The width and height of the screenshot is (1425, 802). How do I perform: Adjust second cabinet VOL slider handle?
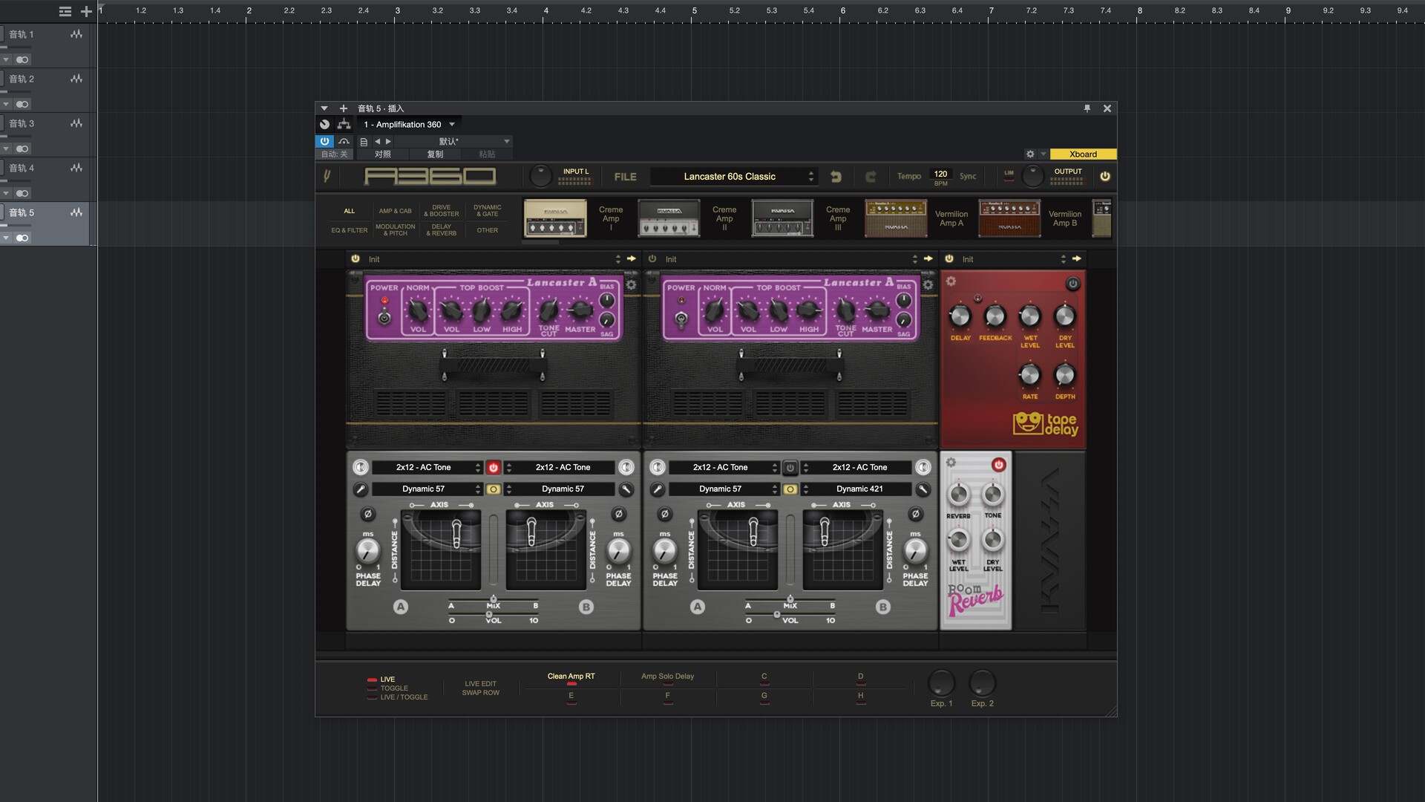tap(777, 614)
